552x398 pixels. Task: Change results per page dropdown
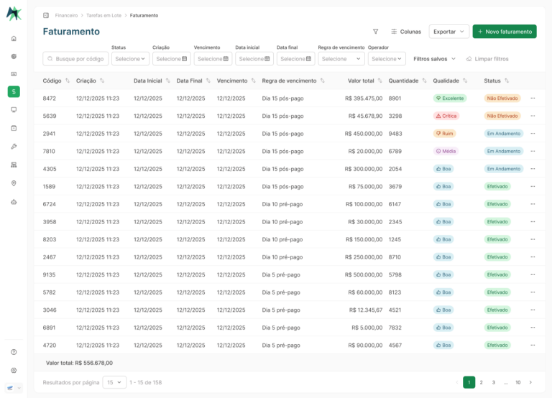(114, 382)
